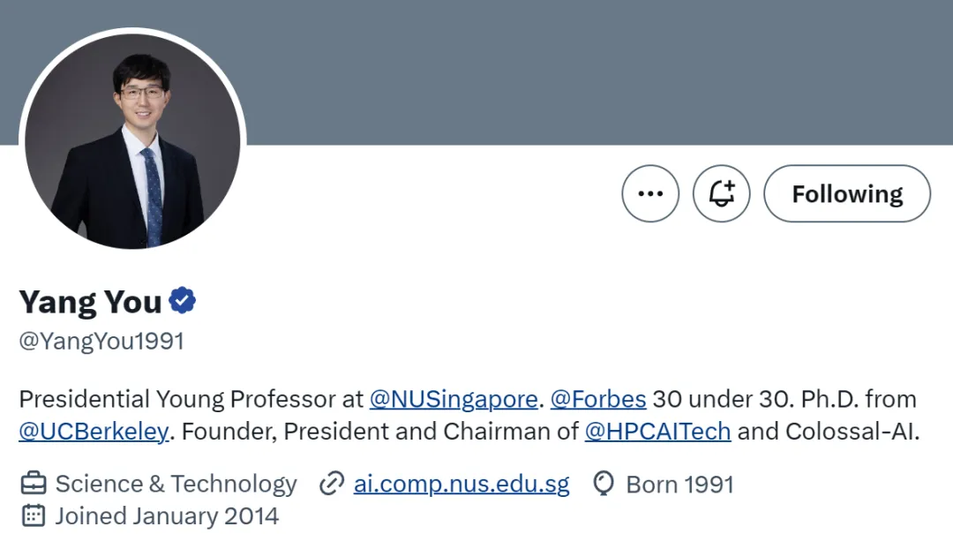Click the birthday balloon icon
Screen dimensions: 953x534
(x=604, y=484)
